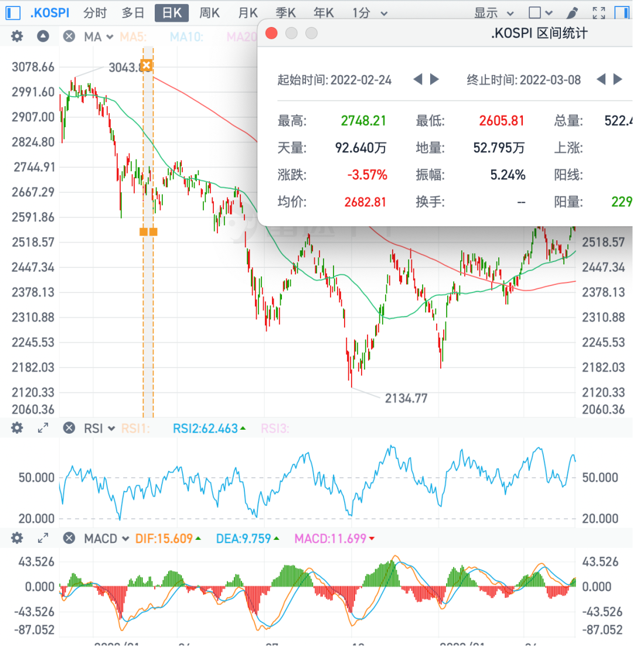Expand the MACD panel

pyautogui.click(x=43, y=538)
